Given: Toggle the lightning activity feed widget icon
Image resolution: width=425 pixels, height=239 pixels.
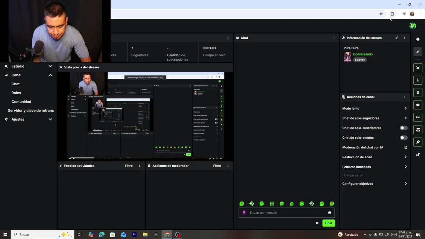Looking at the screenshot, I should (418, 80).
